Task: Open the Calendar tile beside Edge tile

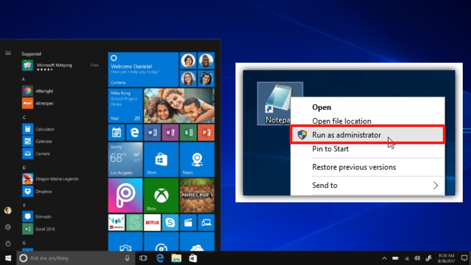Action: [x=117, y=132]
